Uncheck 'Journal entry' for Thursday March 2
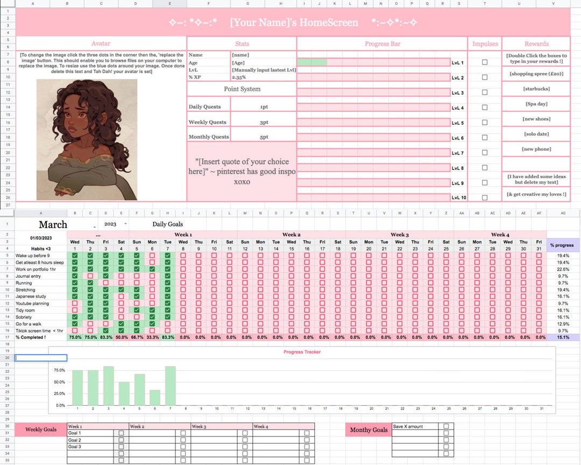The image size is (581, 465). point(90,276)
